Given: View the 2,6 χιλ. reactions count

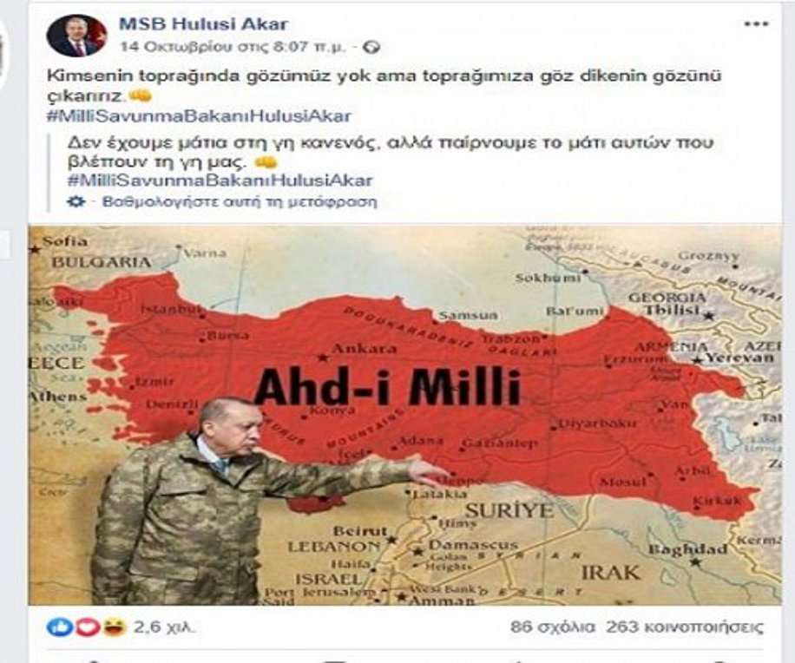Looking at the screenshot, I should tap(164, 628).
